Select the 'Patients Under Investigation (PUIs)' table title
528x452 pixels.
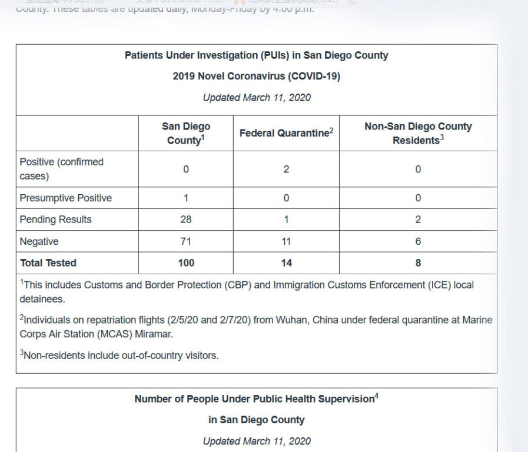click(256, 55)
